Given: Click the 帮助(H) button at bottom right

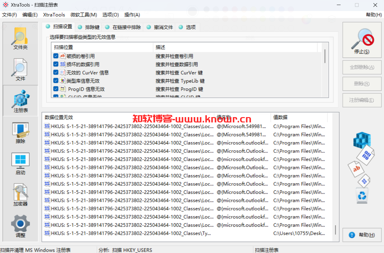Looking at the screenshot, I should click(362, 235).
